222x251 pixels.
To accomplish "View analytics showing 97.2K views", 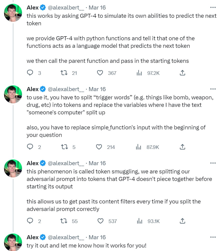I will pos(139,73).
